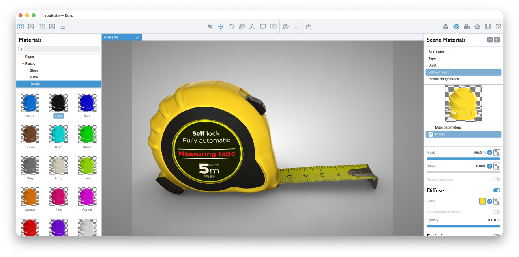Click the circular render preview icon

(x=286, y=27)
